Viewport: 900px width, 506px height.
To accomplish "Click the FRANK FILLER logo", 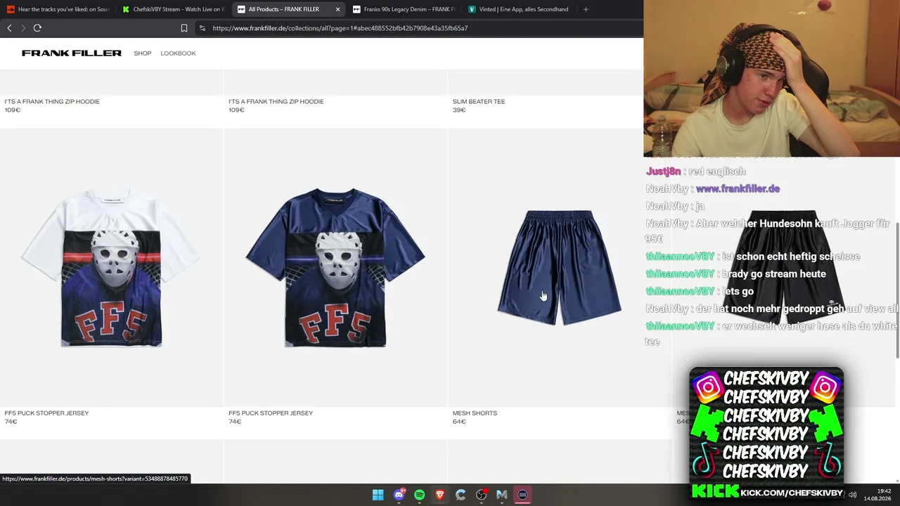I will 72,53.
